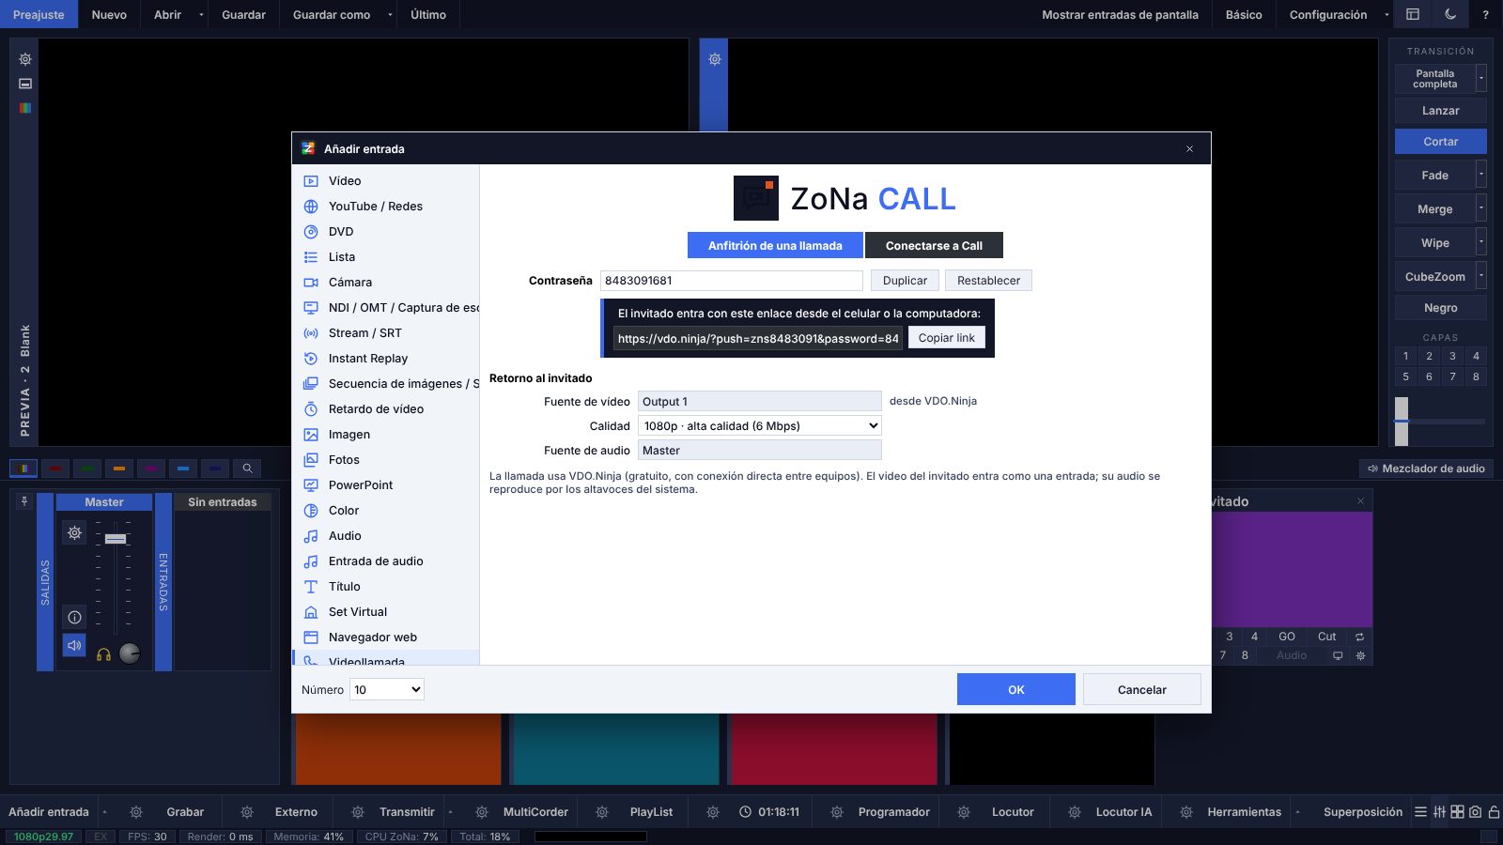Click the grid view icon in bottom bar

coord(1457,812)
